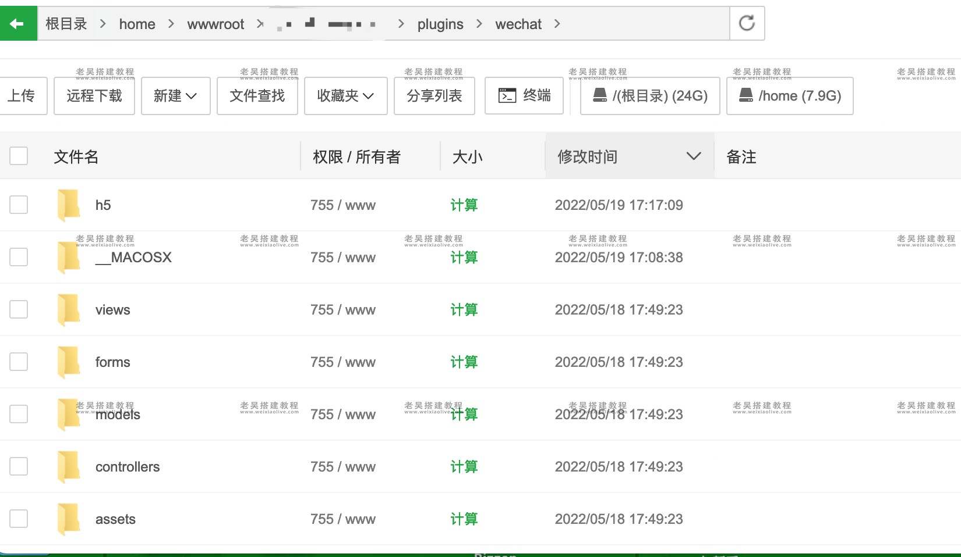The width and height of the screenshot is (961, 557).
Task: Refresh the directory with the refresh icon
Action: [x=747, y=22]
